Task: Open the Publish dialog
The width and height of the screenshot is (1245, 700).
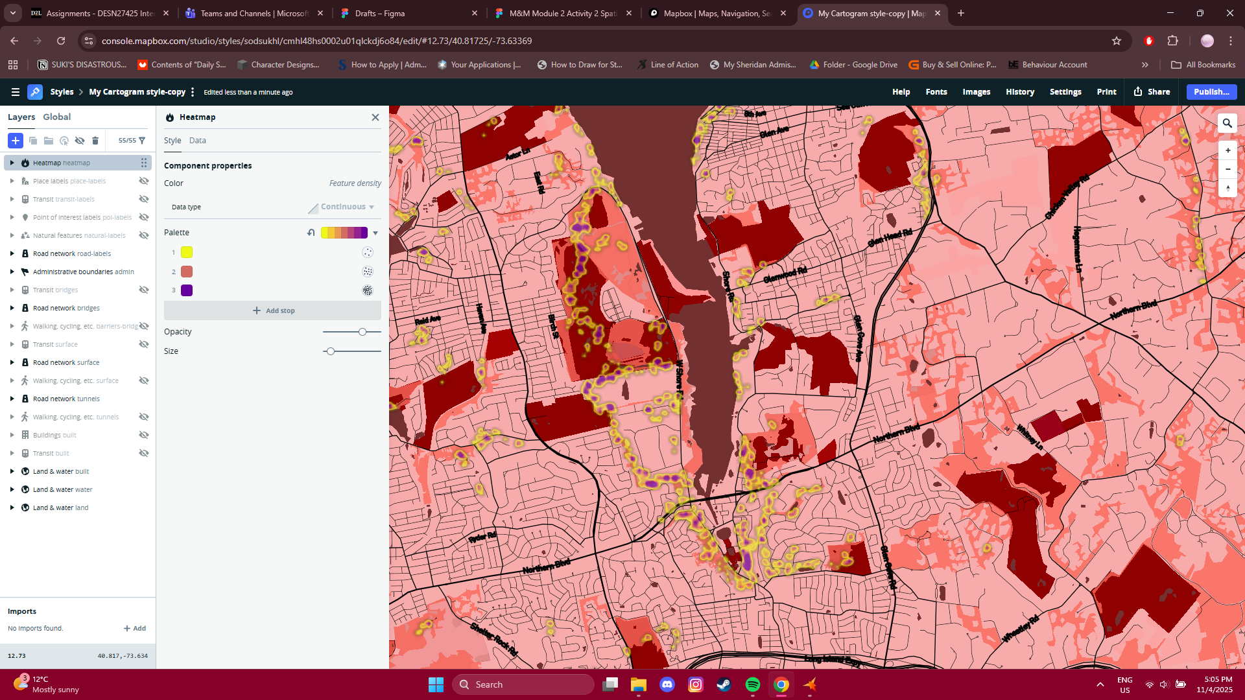Action: tap(1211, 91)
